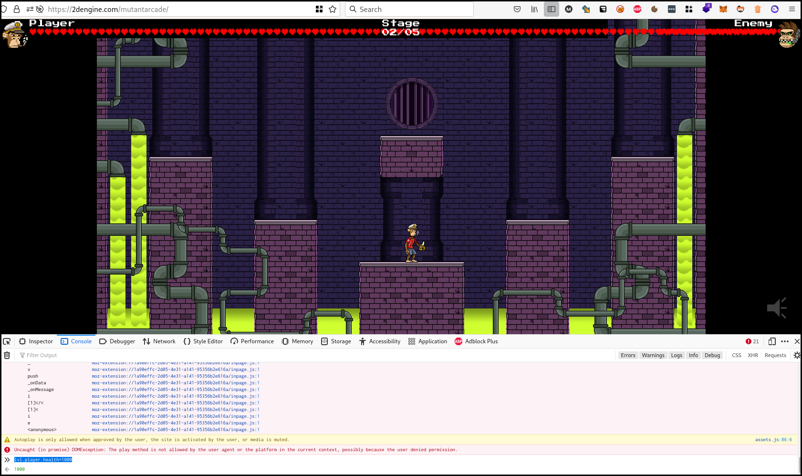Open the Style Editor tab
Screen dimensions: 802x476
tap(203, 341)
